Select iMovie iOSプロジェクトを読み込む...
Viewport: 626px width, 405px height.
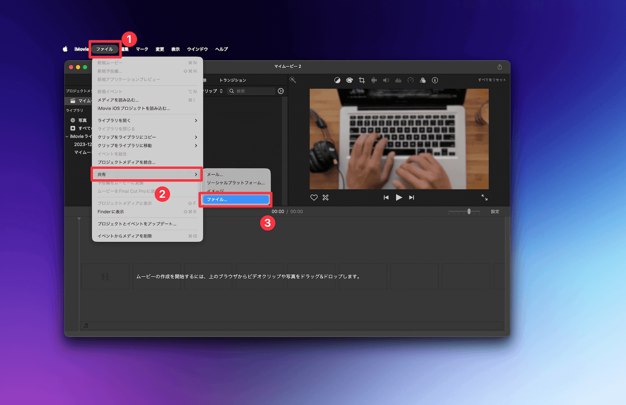pos(147,108)
